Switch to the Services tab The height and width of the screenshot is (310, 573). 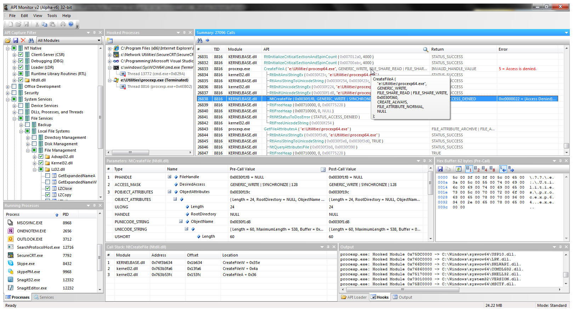click(x=44, y=297)
